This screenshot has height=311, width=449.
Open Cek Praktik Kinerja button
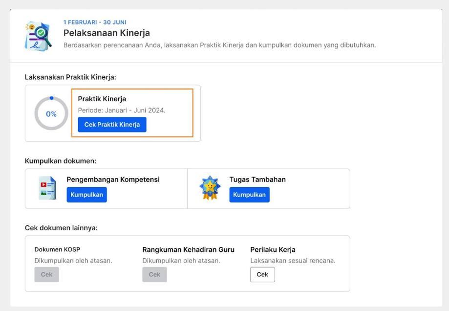click(x=112, y=124)
